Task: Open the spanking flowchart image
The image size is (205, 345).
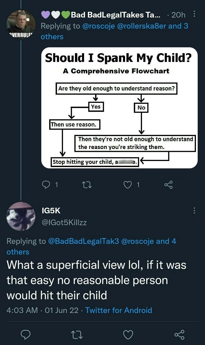Action: coord(119,108)
